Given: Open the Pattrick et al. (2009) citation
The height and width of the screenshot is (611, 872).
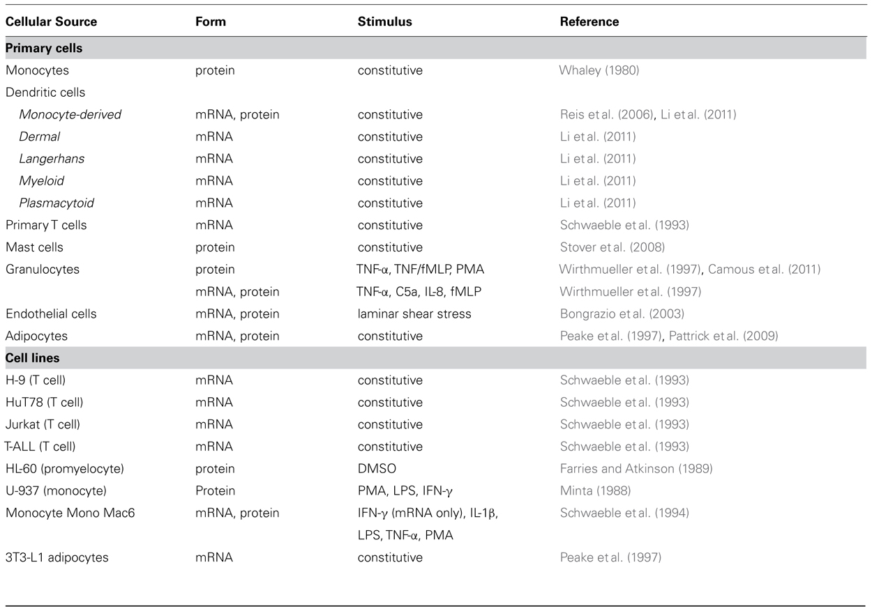Looking at the screenshot, I should 723,336.
